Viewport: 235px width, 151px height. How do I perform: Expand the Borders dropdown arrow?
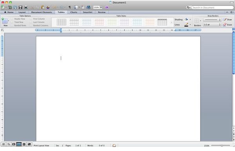click(201, 21)
